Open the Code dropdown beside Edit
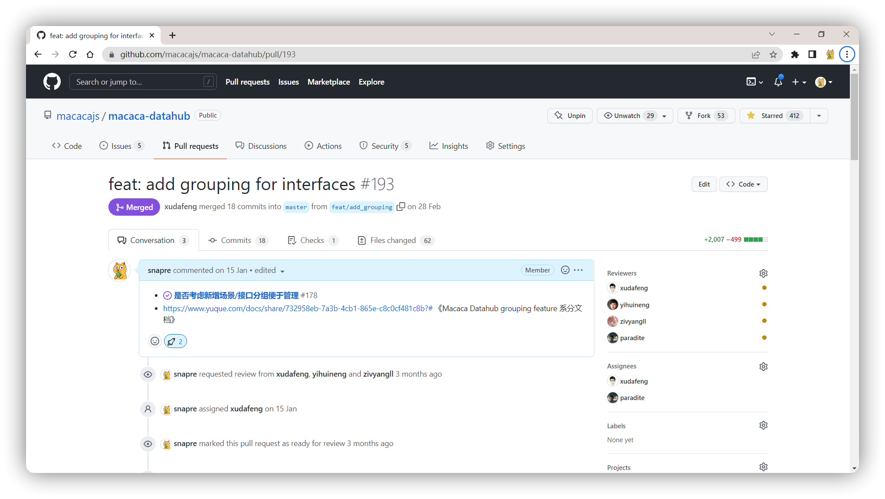 coord(743,184)
